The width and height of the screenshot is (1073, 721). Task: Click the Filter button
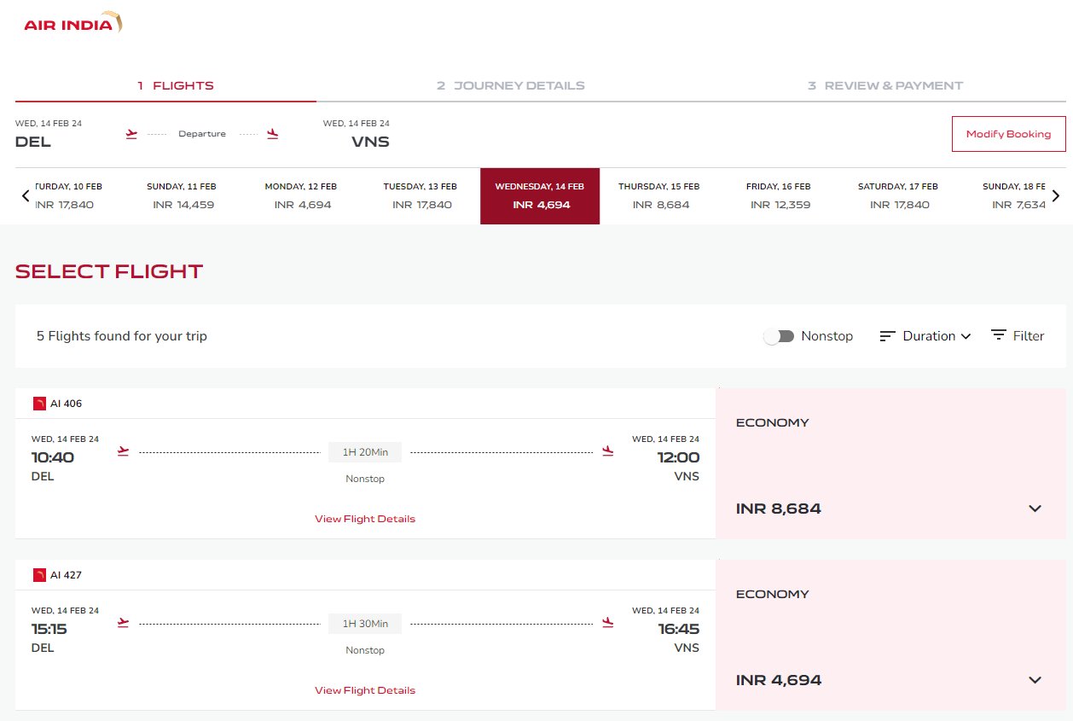point(1018,336)
